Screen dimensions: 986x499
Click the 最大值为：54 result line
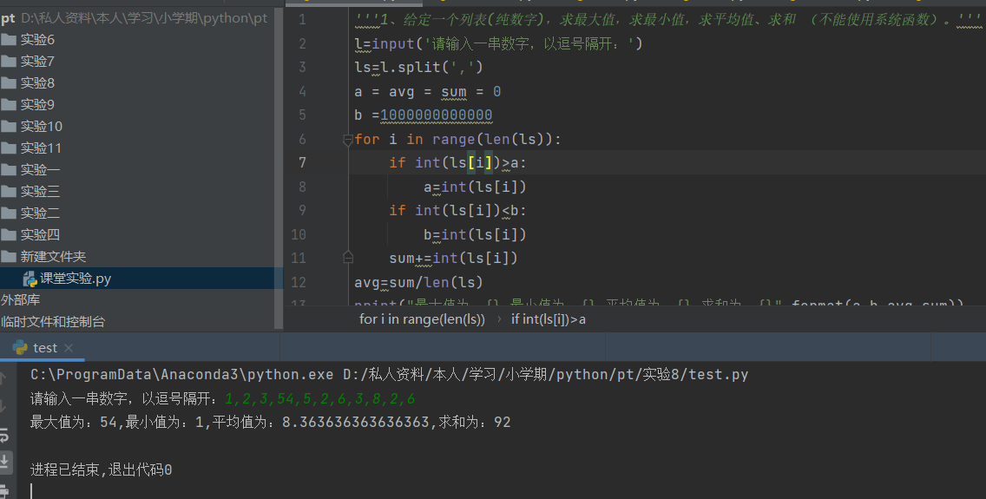(x=271, y=423)
